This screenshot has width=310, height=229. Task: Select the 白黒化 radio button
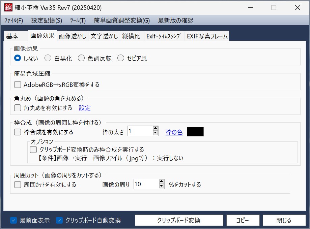click(48, 58)
